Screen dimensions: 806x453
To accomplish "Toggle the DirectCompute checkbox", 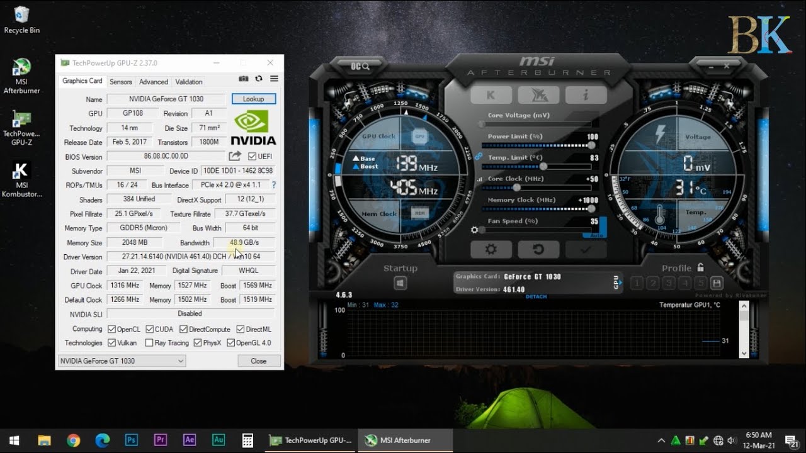I will point(183,329).
